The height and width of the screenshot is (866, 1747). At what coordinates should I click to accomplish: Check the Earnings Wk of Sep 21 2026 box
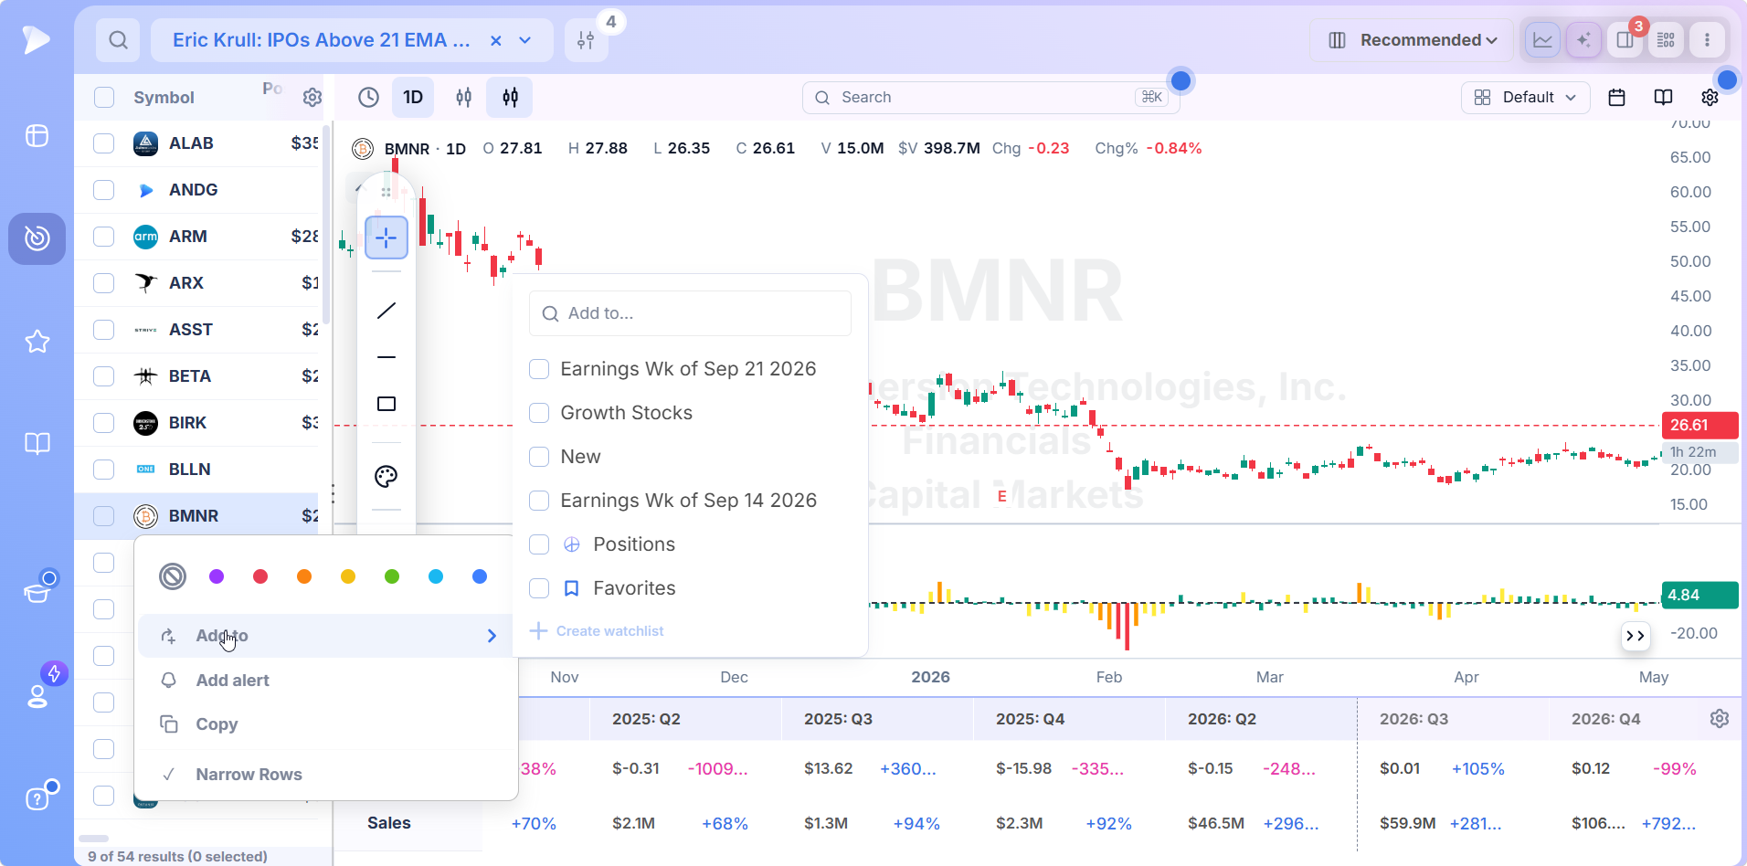[x=539, y=369]
